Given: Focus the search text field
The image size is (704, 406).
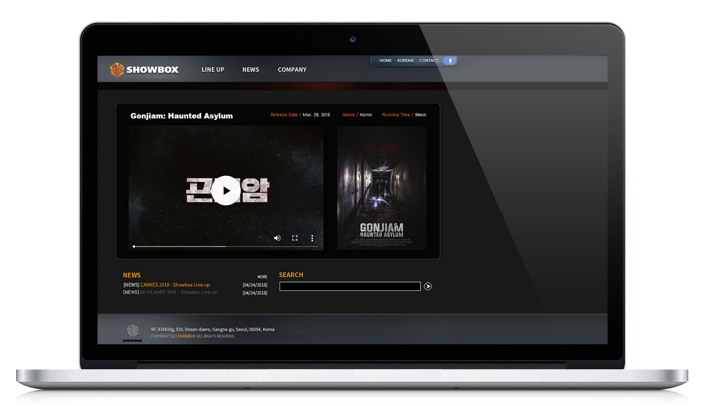Looking at the screenshot, I should pos(350,286).
